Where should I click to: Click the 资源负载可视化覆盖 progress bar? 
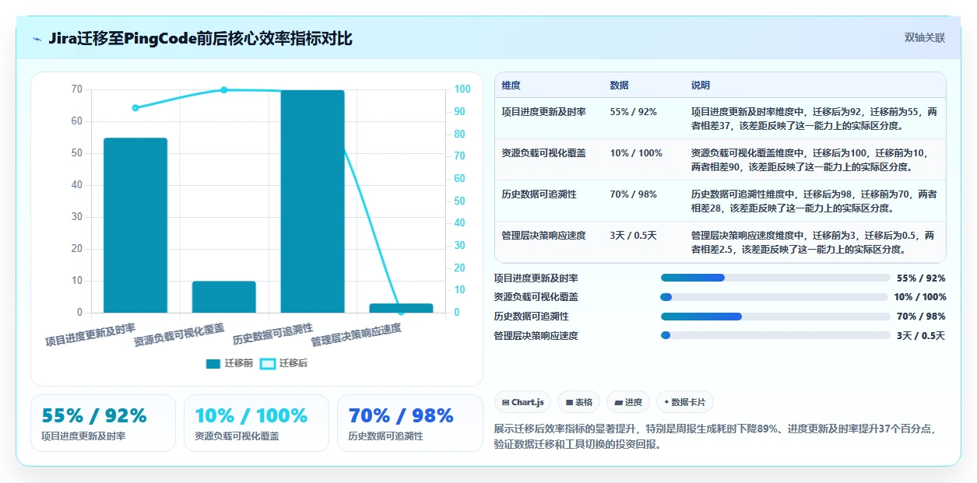(774, 297)
